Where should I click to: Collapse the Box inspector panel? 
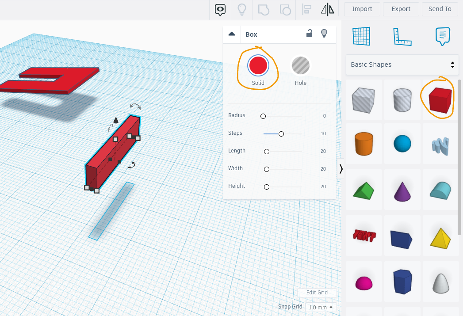click(232, 34)
